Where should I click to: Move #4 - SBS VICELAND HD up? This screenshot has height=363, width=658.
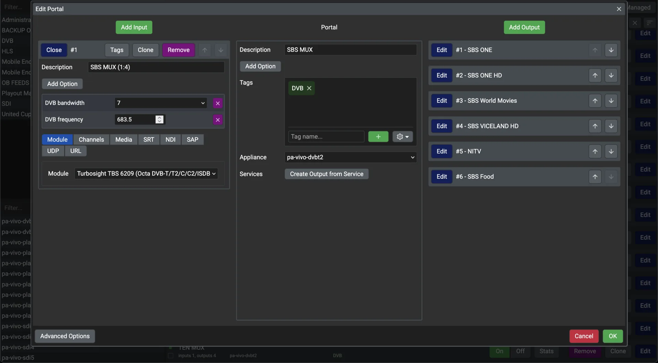click(x=595, y=126)
